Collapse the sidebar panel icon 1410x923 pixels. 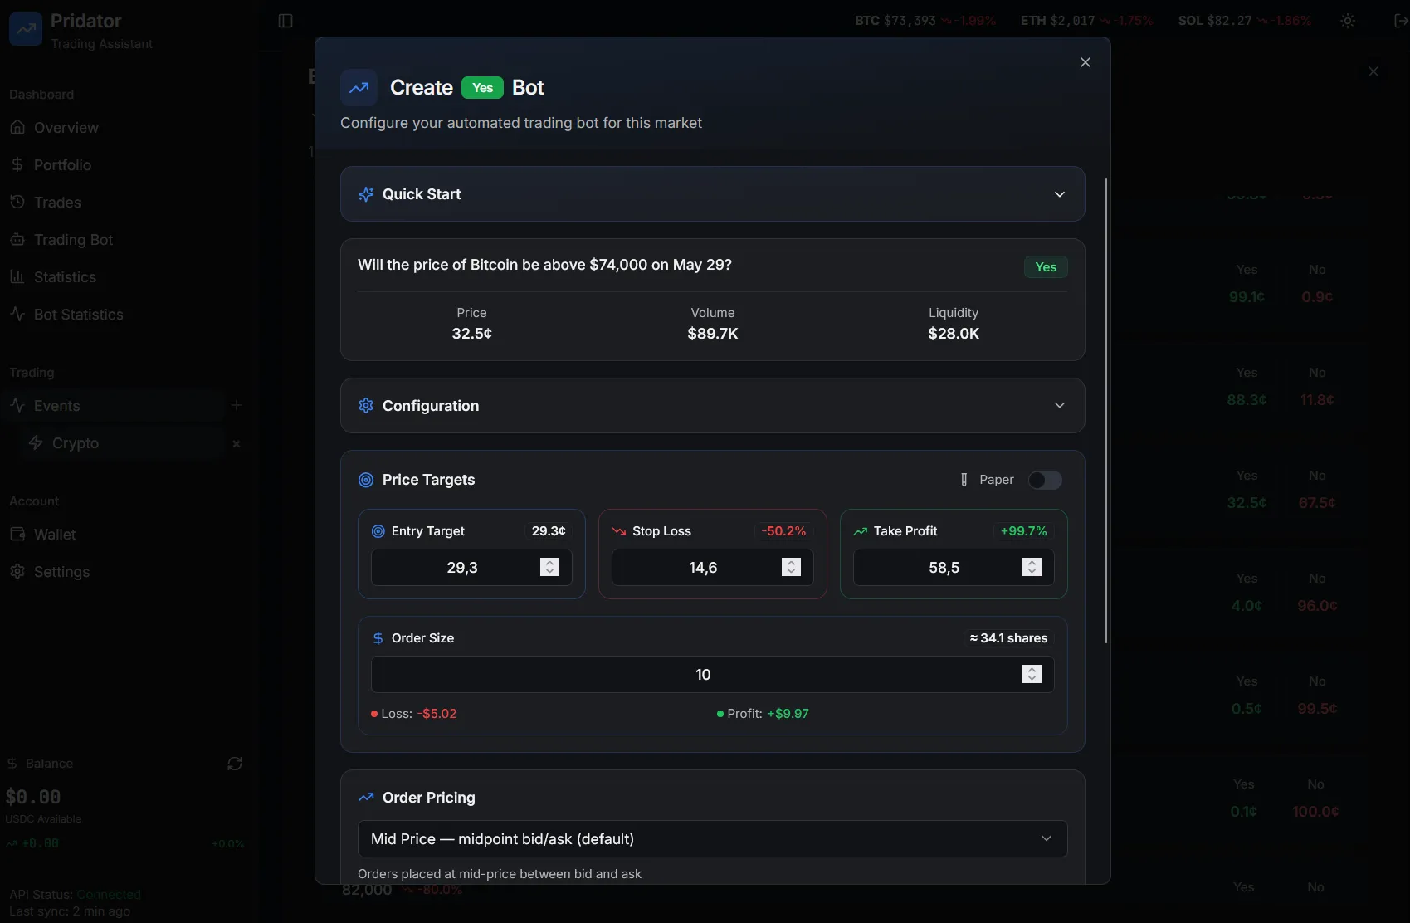285,21
